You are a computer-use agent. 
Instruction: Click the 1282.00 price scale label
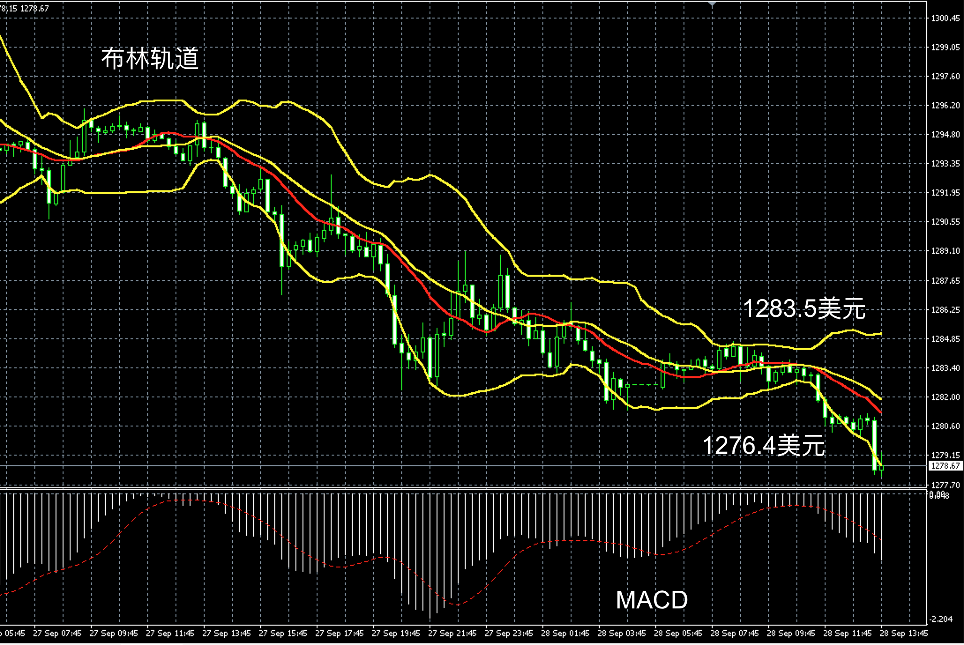point(945,397)
